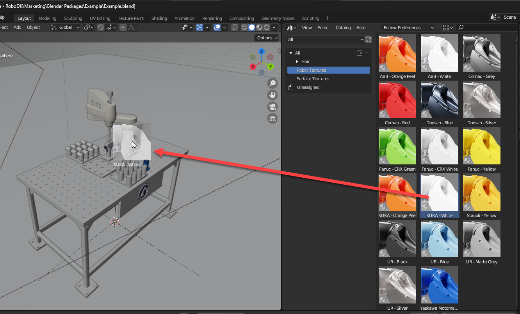The height and width of the screenshot is (314, 520).
Task: Open the Global transform orientation dropdown
Action: pos(65,27)
